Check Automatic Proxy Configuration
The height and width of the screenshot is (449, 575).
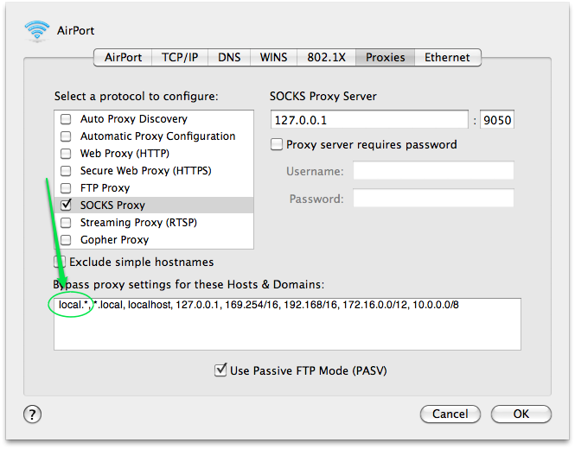pyautogui.click(x=66, y=136)
